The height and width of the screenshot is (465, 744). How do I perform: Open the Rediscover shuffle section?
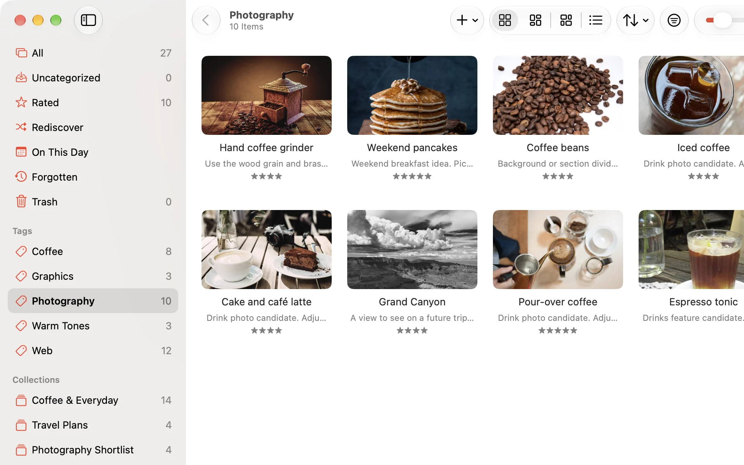[93, 127]
